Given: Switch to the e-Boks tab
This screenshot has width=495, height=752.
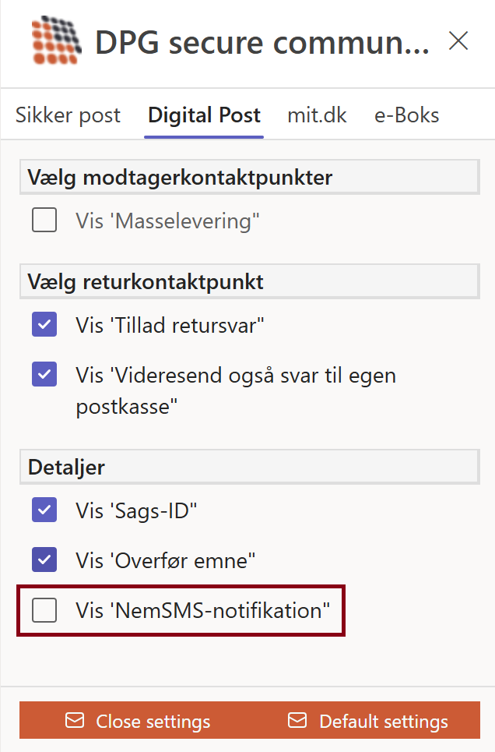Looking at the screenshot, I should [407, 116].
